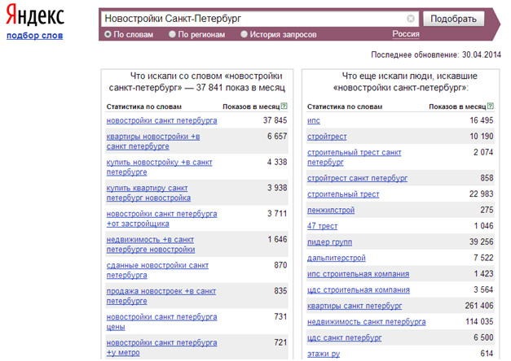Open 'стройтрест санкт петербург' link

point(357,178)
